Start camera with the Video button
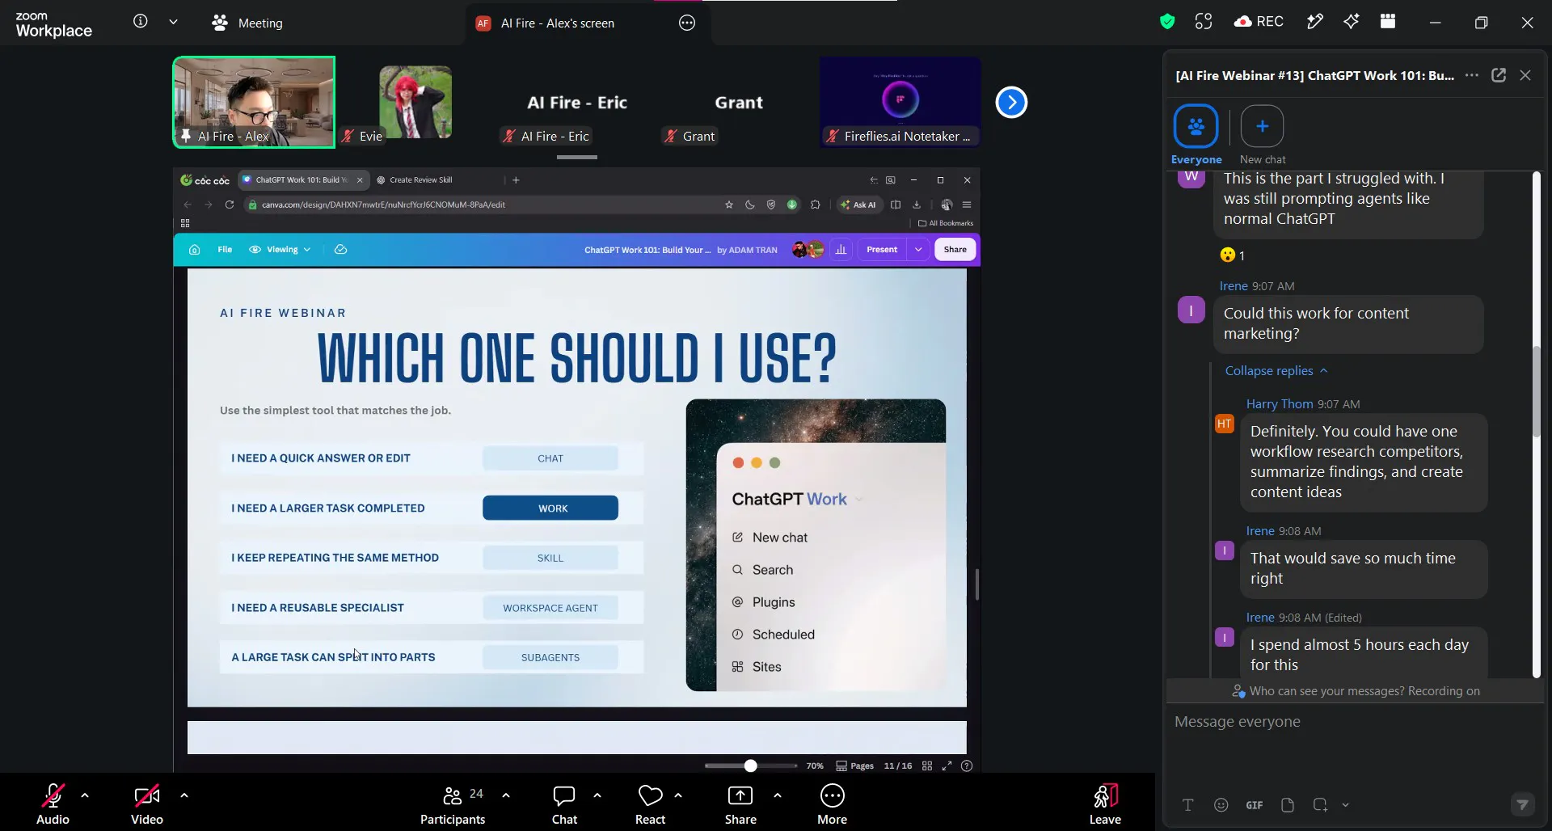The image size is (1552, 831). (x=147, y=804)
